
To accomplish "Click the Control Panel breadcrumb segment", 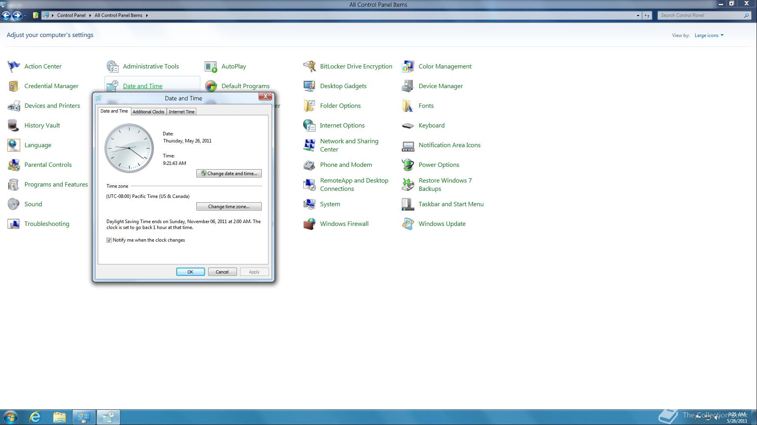I will point(71,15).
